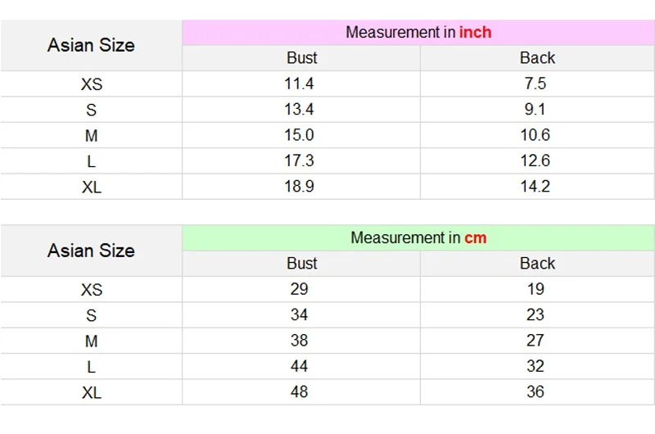Click 'Asian Size' header of inch table

[91, 46]
